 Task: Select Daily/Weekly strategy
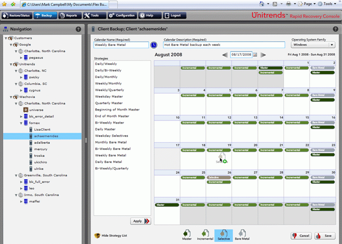tap(106, 64)
